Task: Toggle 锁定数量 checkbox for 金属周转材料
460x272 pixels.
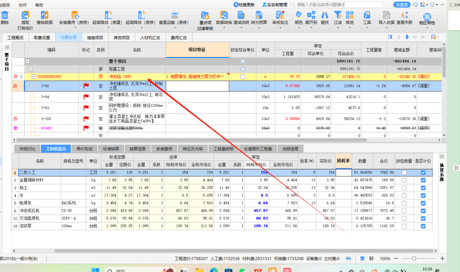Action: click(404, 180)
